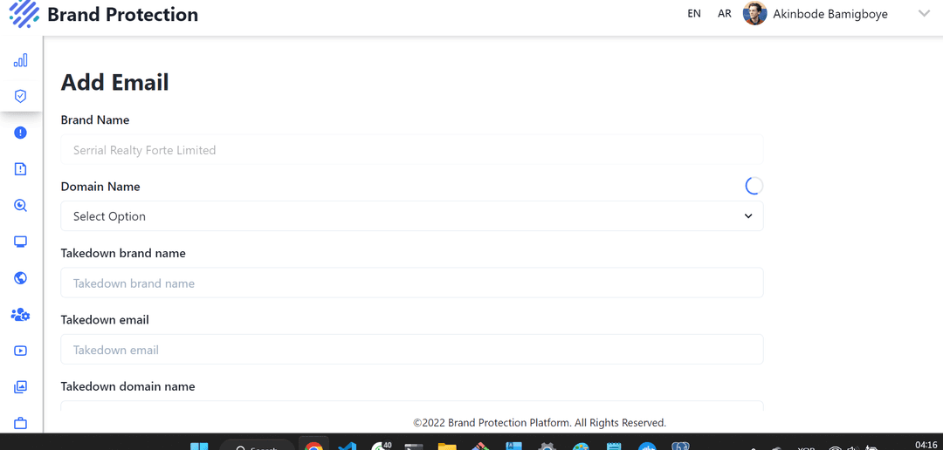This screenshot has height=450, width=943.
Task: Open the monitor screen sidebar icon
Action: (20, 242)
